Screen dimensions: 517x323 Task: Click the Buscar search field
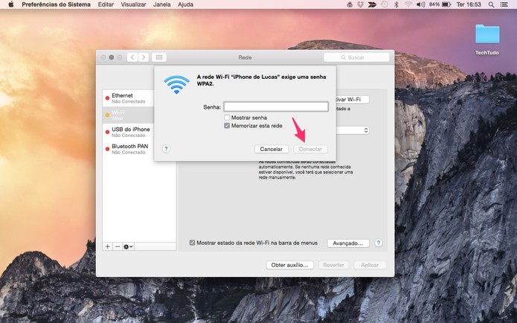click(356, 57)
